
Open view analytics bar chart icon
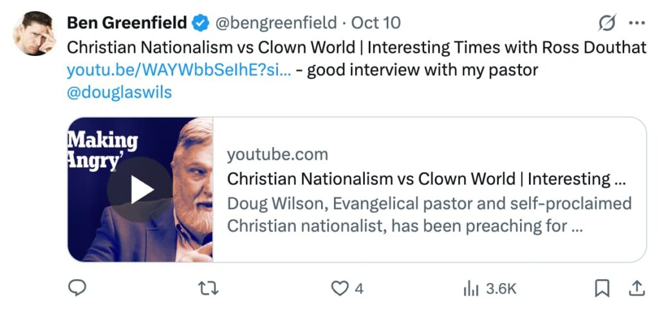tap(472, 289)
